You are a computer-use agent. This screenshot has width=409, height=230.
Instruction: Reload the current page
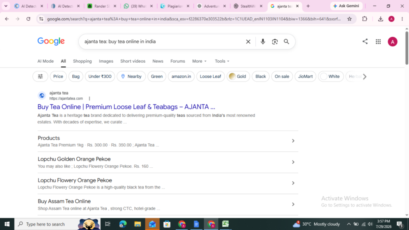[28, 19]
